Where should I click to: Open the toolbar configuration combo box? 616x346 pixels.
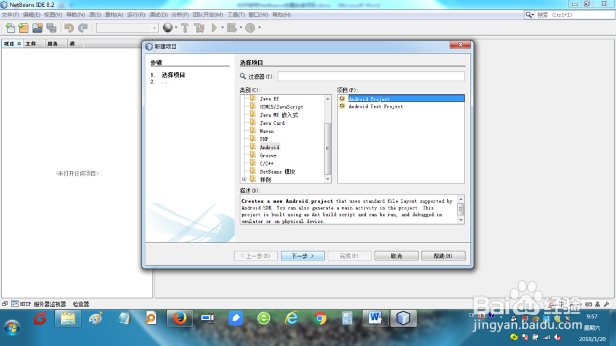(x=127, y=28)
